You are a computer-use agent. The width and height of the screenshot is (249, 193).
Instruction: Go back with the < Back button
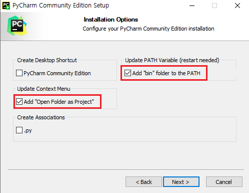(143, 182)
